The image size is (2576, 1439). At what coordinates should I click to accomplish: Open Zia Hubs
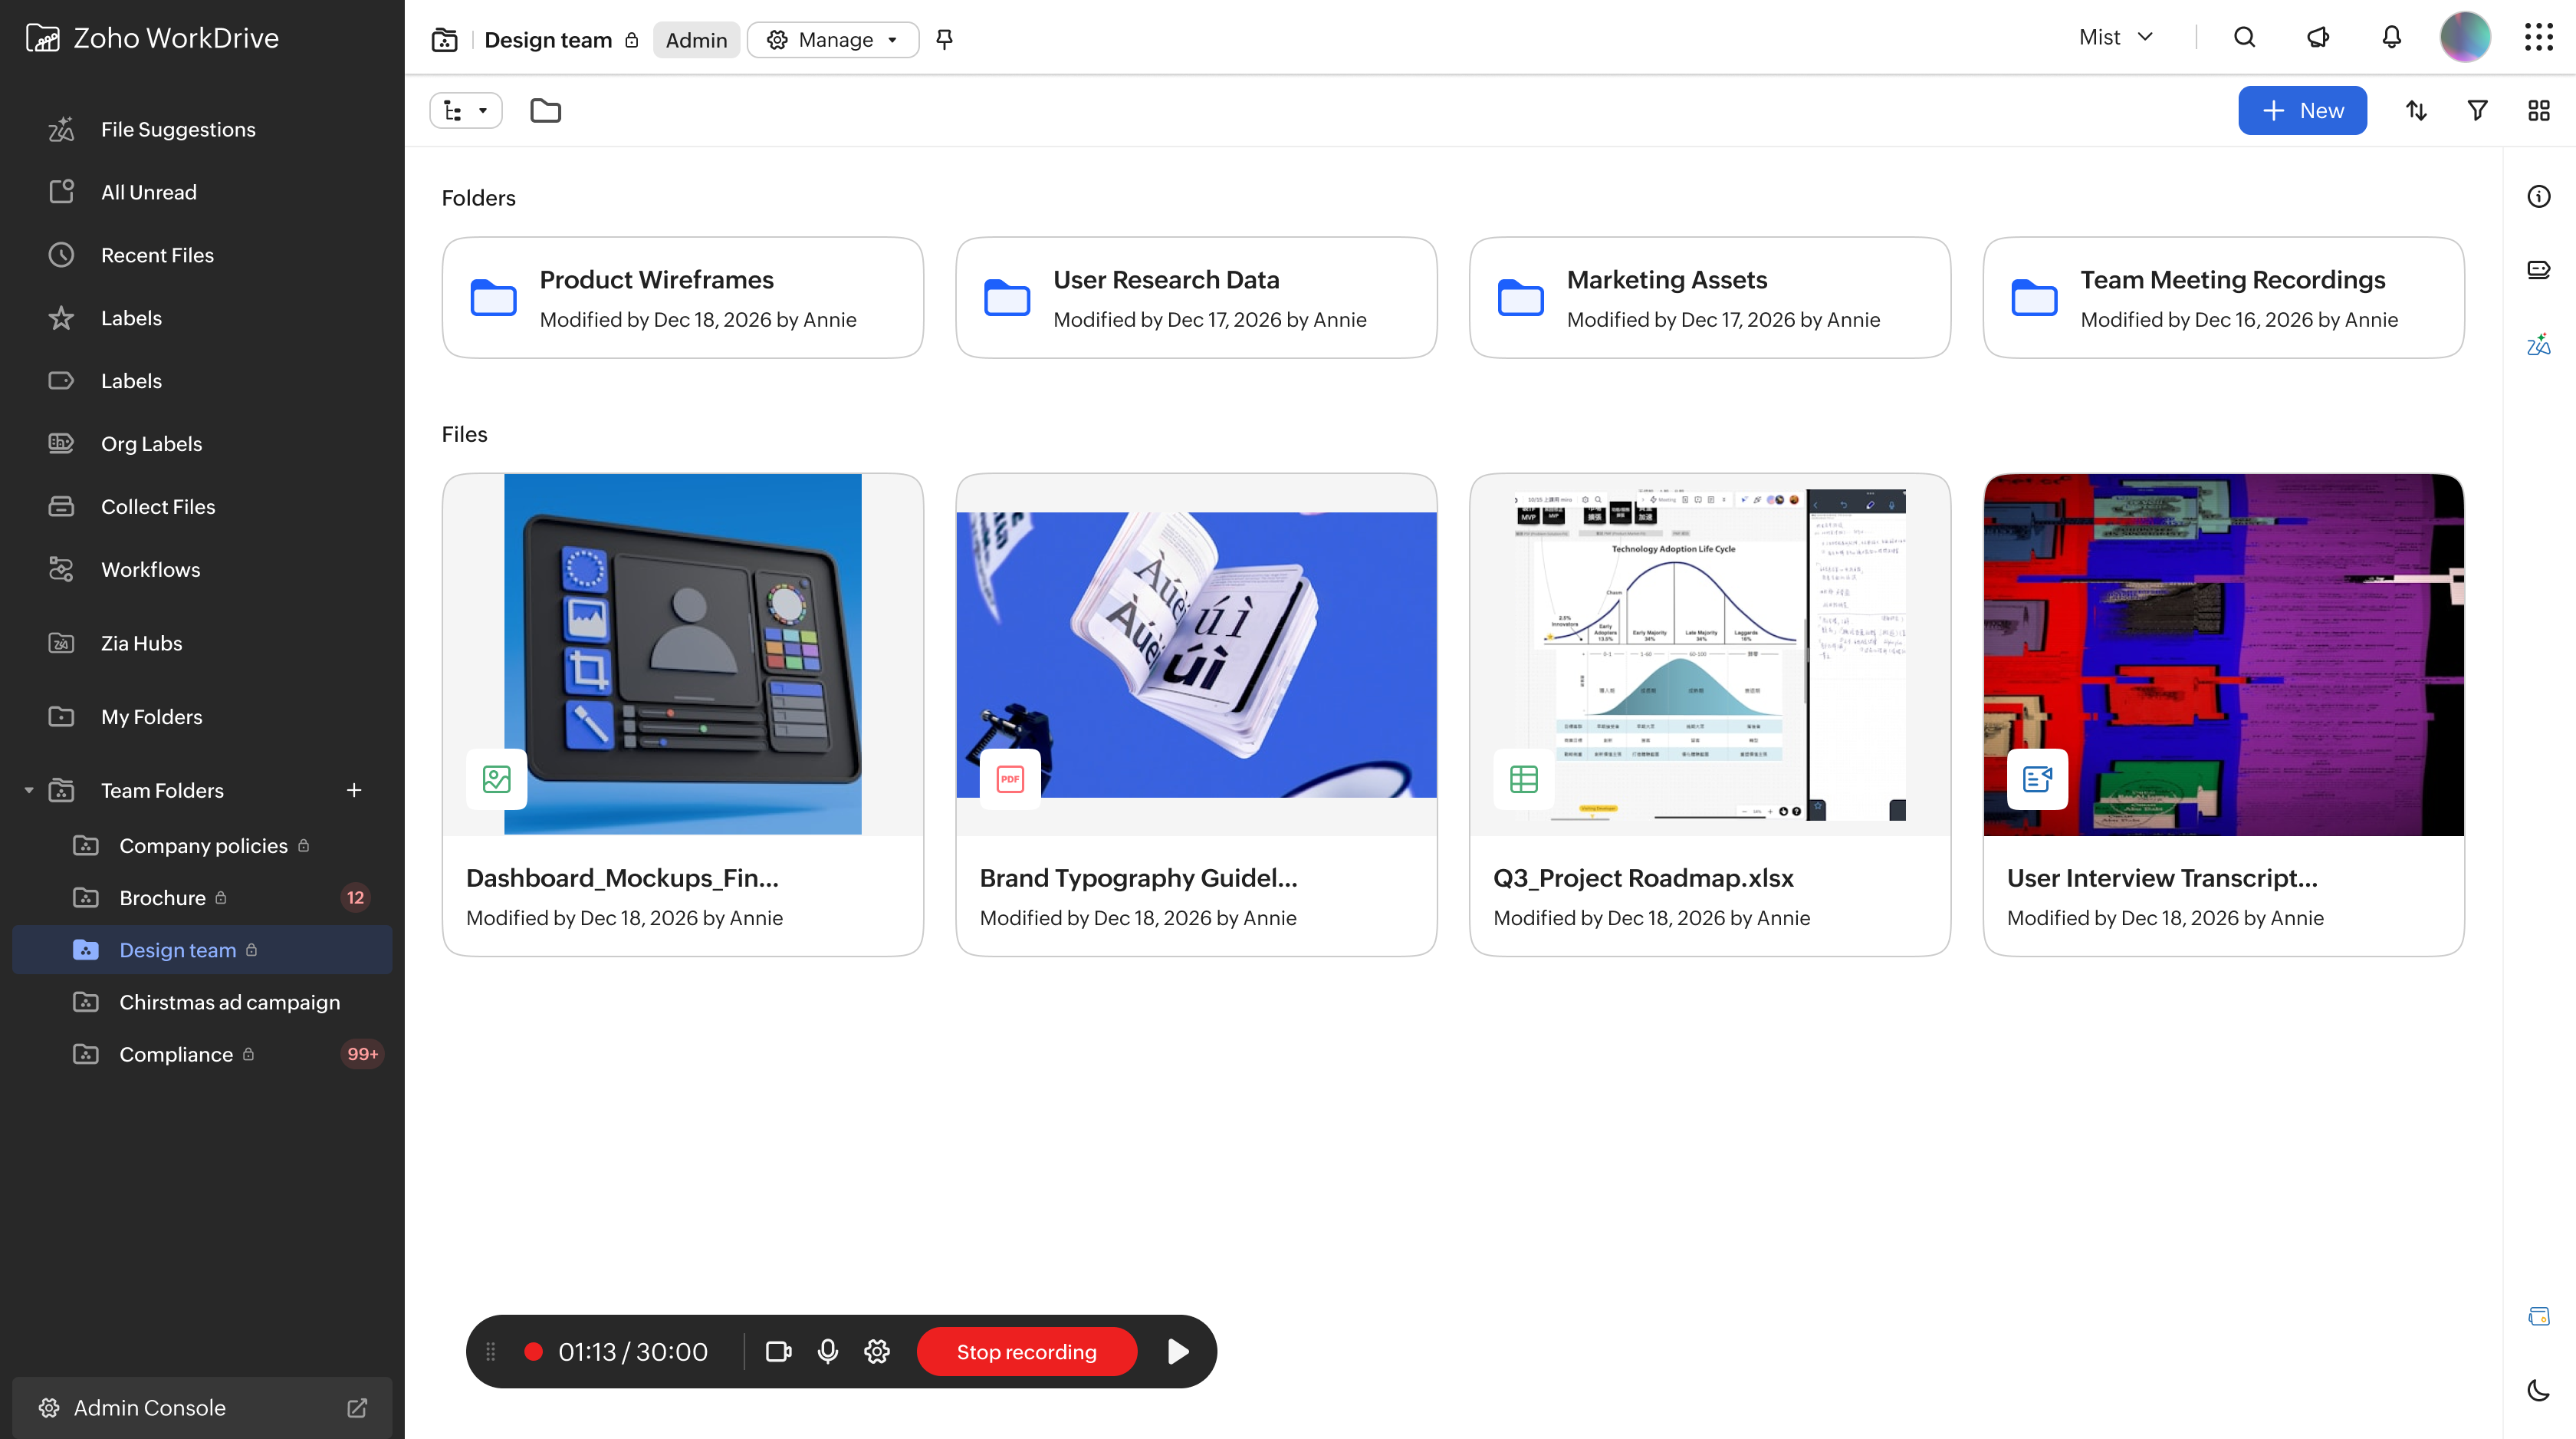[x=202, y=644]
